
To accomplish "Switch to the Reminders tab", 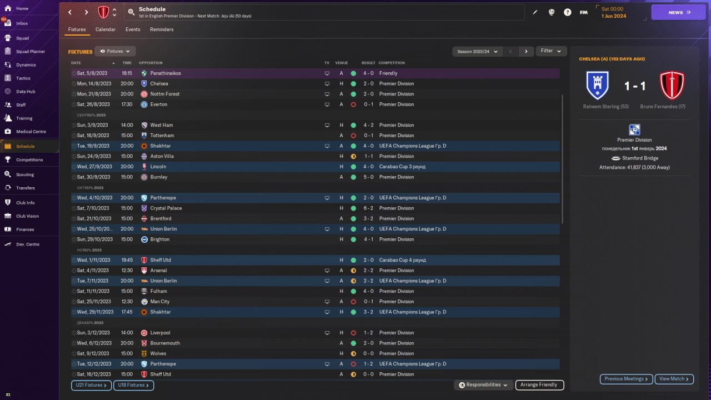I will point(162,29).
